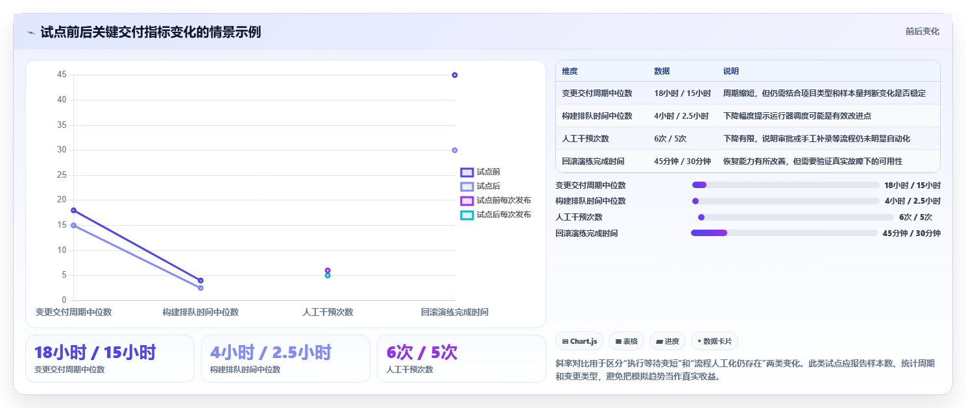
Task: Click table cell 18小时 / 15小时
Action: pos(682,93)
